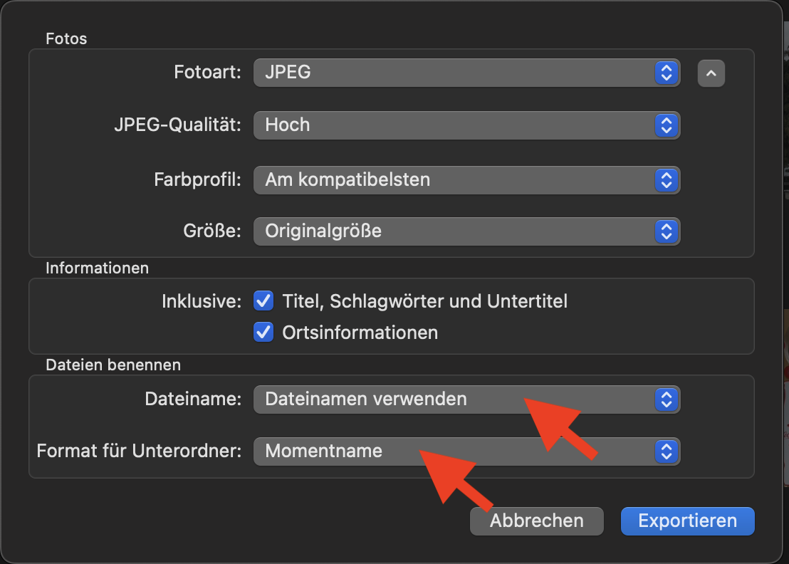Viewport: 789px width, 564px height.
Task: Click the Abbrechen button
Action: pyautogui.click(x=536, y=521)
